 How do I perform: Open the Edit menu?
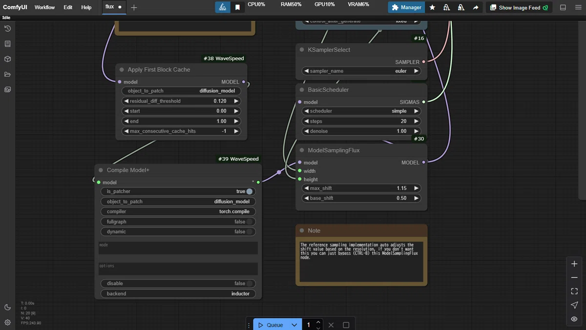click(68, 7)
